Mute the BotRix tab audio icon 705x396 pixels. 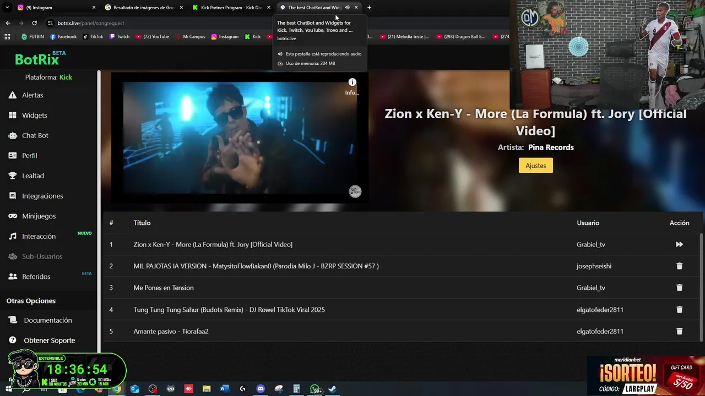(347, 8)
